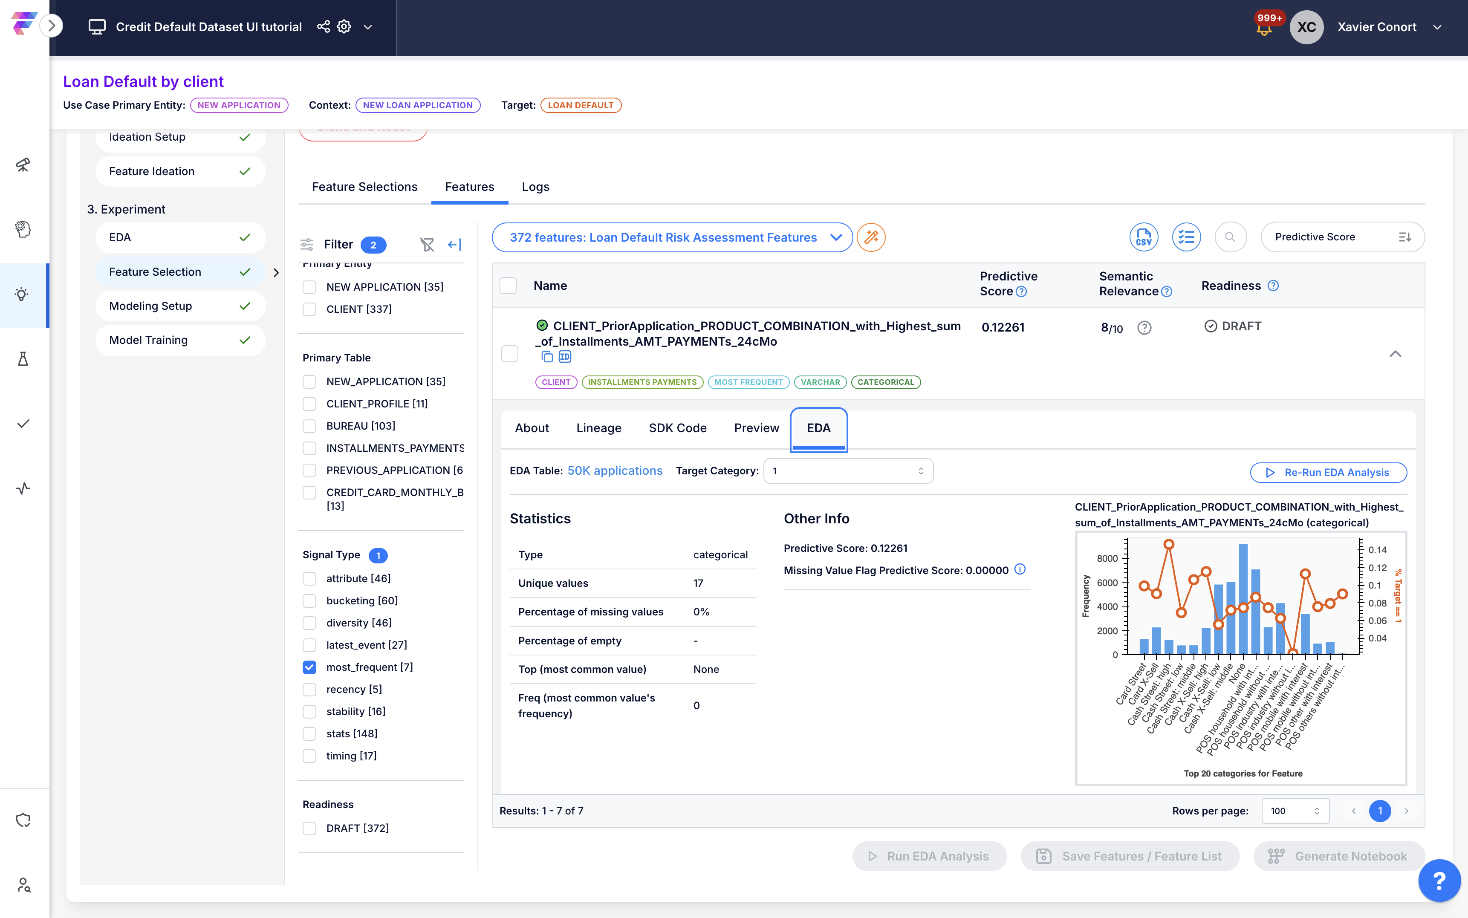Open the share icon in header
This screenshot has width=1468, height=918.
pyautogui.click(x=324, y=27)
